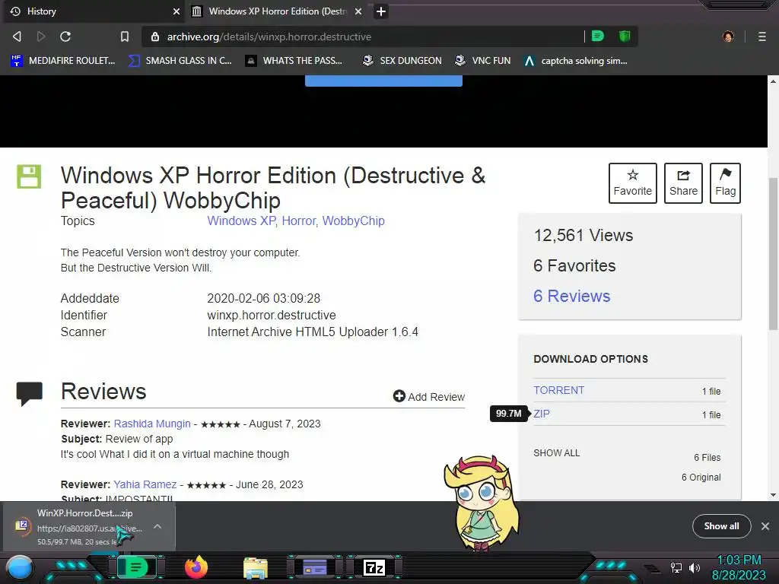This screenshot has width=779, height=584.
Task: Open the green chat extension icon in address bar
Action: [598, 36]
